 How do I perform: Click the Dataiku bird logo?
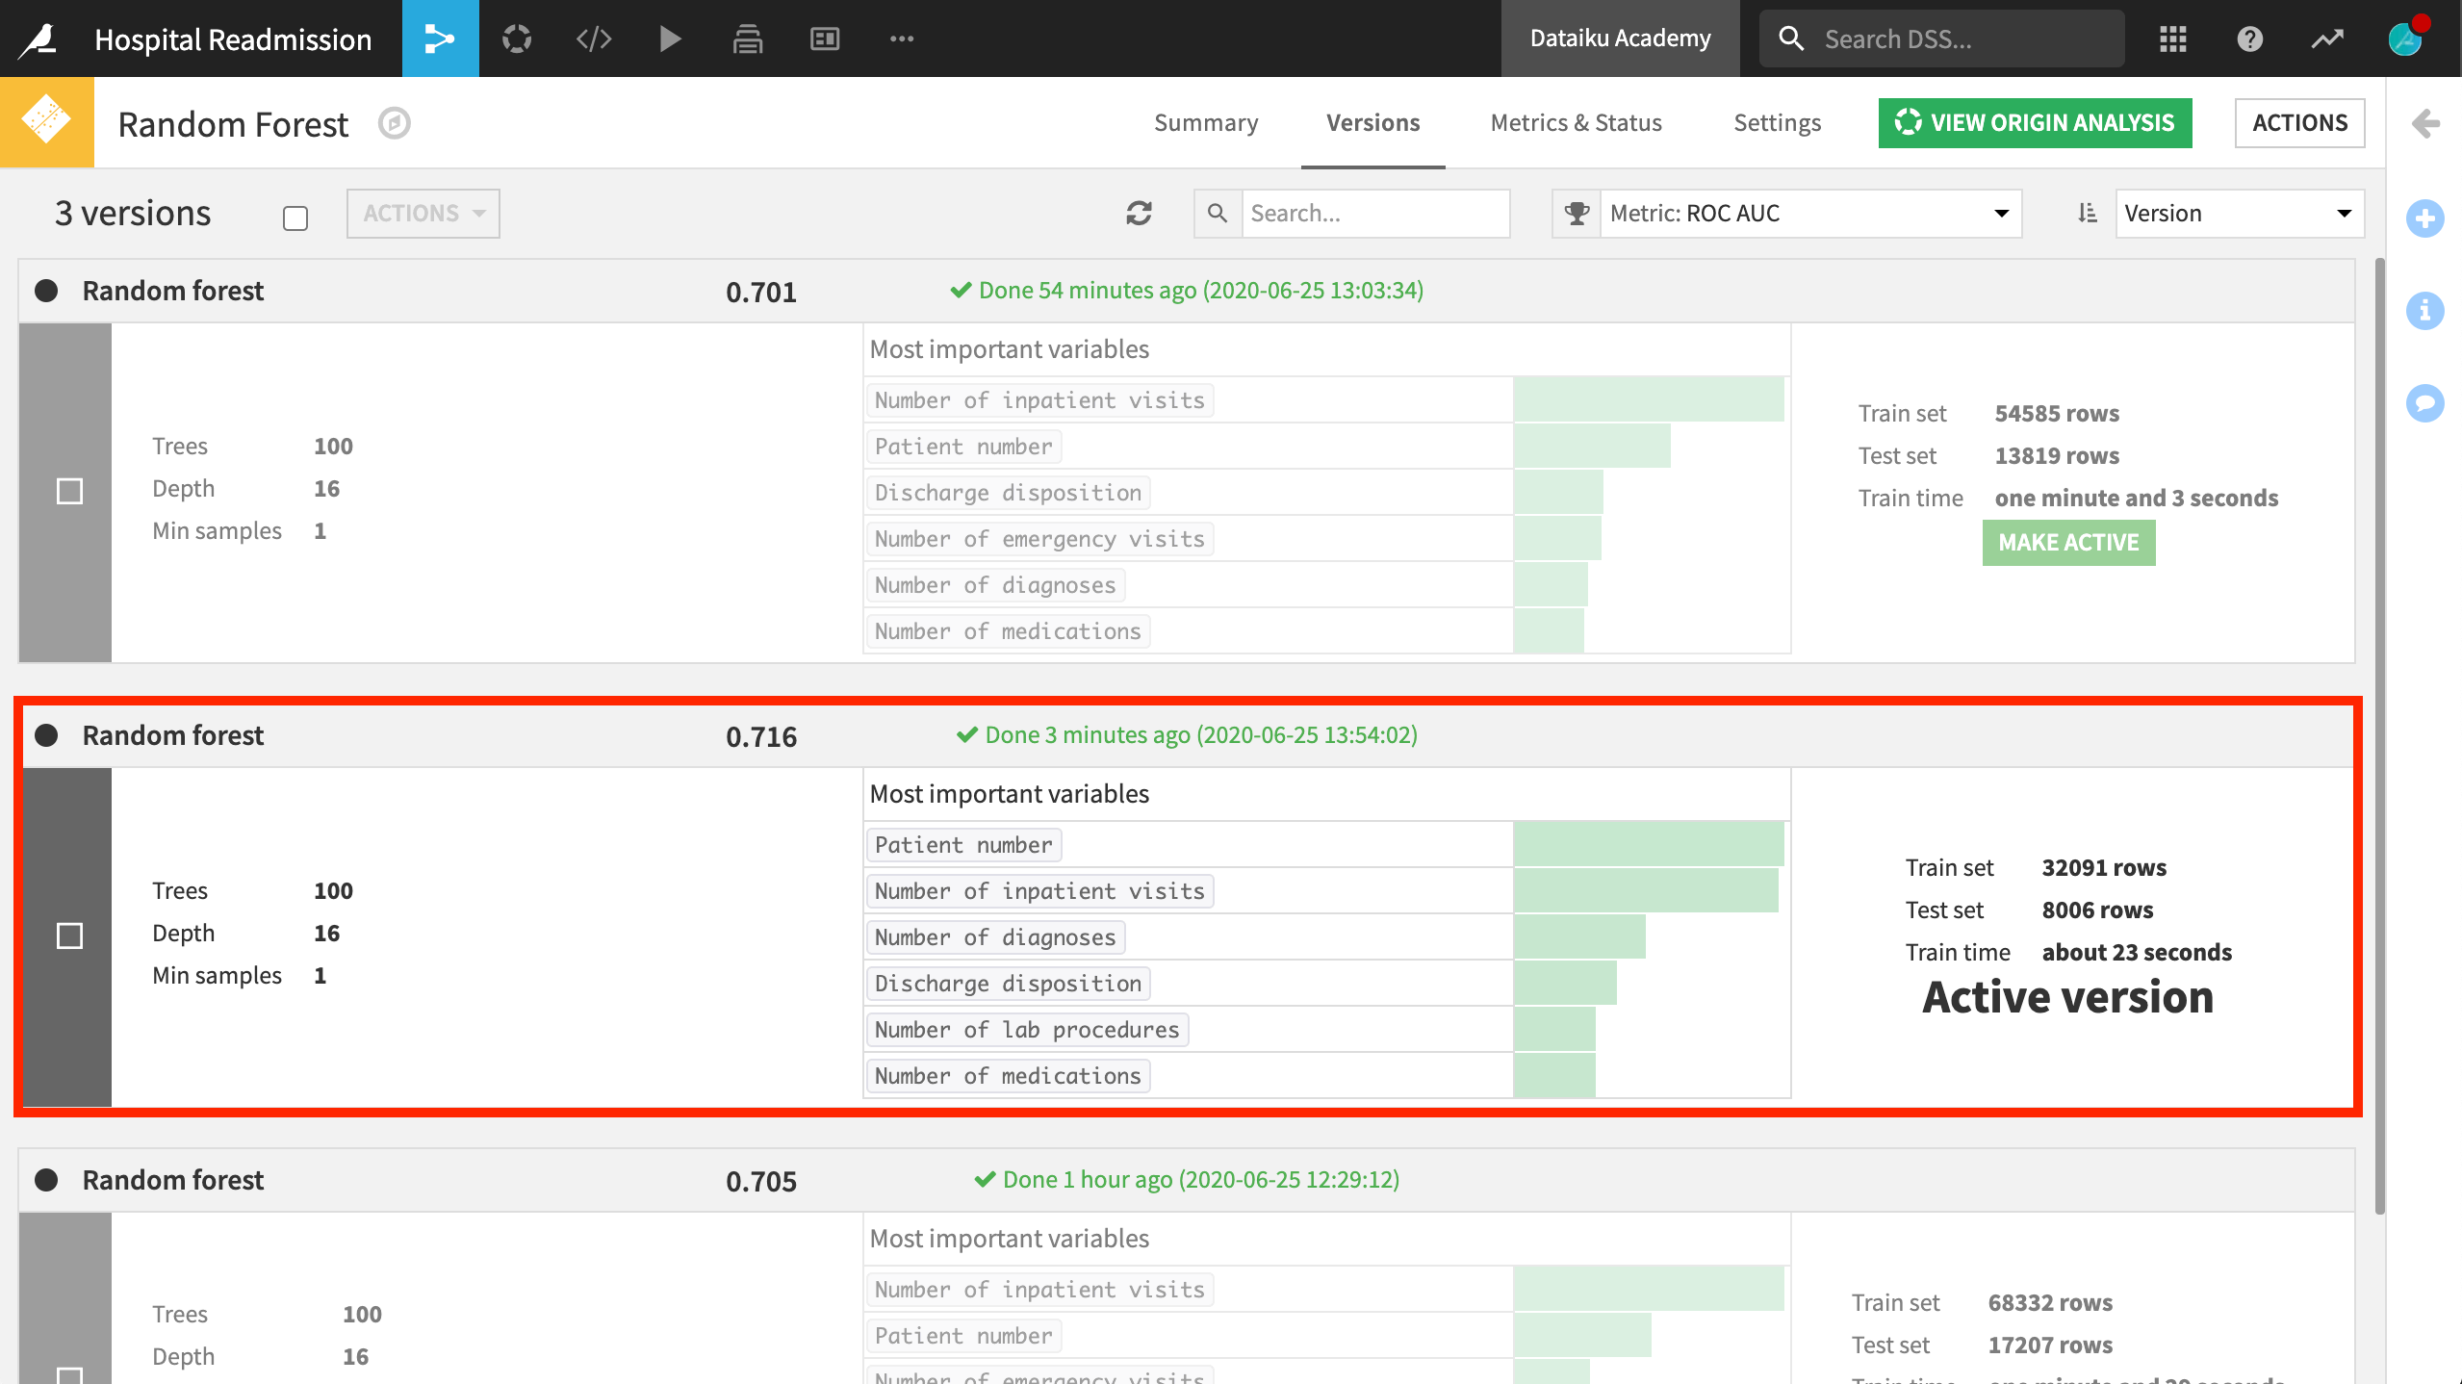point(39,38)
